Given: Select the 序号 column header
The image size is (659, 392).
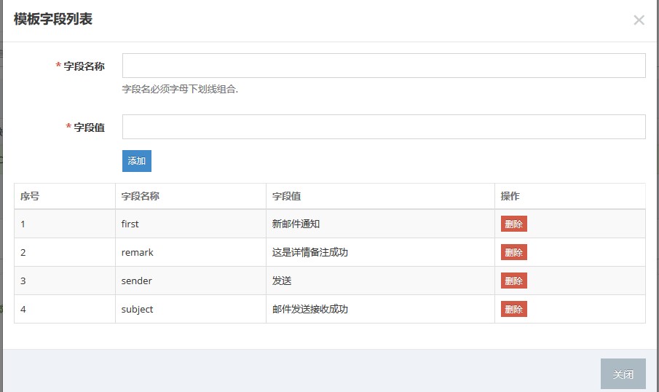Looking at the screenshot, I should pos(30,196).
